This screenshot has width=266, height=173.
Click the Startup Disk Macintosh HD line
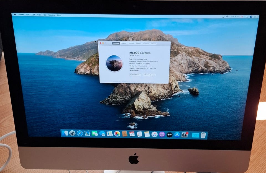tap(138, 66)
